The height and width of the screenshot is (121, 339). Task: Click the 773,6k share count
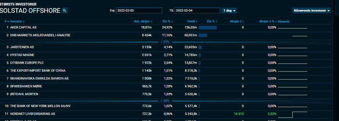(146, 106)
